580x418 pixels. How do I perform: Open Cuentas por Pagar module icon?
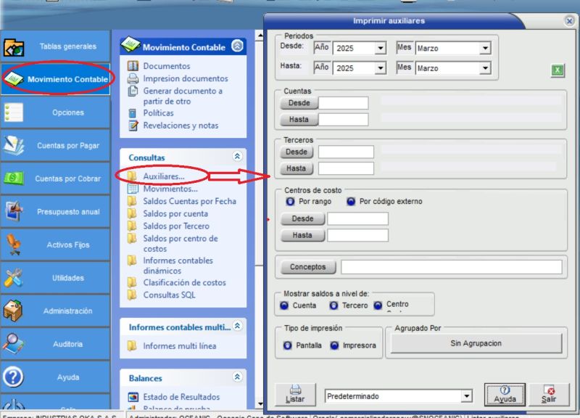pos(14,145)
